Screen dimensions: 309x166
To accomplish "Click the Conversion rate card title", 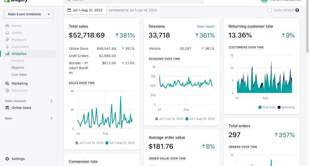I will pyautogui.click(x=83, y=161).
